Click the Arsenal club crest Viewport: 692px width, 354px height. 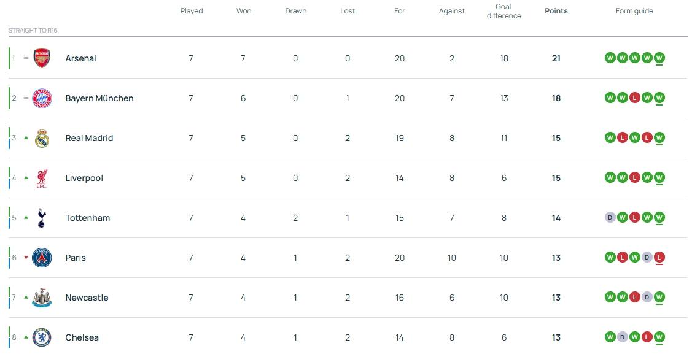click(x=42, y=58)
